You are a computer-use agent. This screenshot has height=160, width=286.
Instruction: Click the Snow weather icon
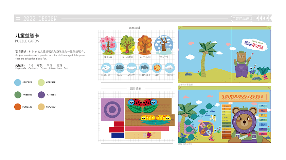click(x=131, y=68)
